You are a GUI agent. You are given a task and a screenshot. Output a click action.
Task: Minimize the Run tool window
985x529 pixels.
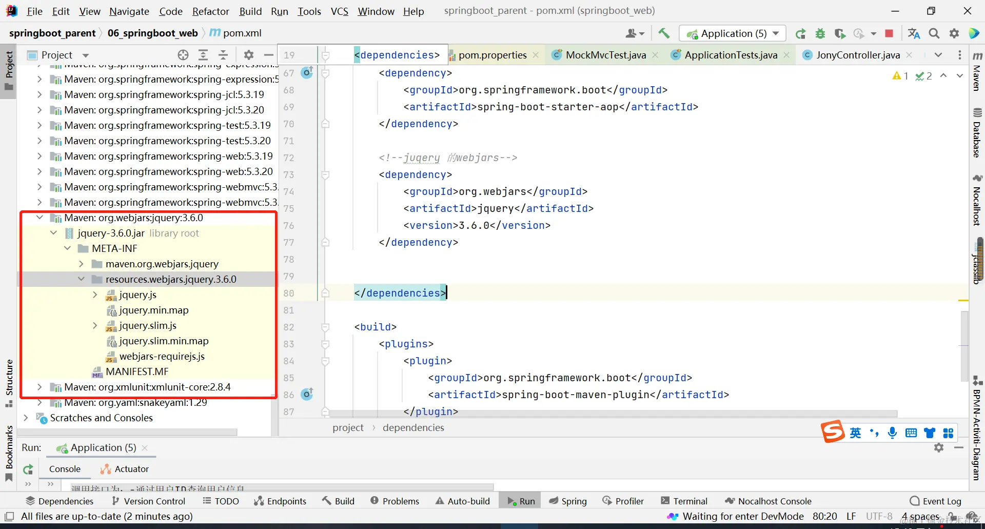tap(958, 448)
